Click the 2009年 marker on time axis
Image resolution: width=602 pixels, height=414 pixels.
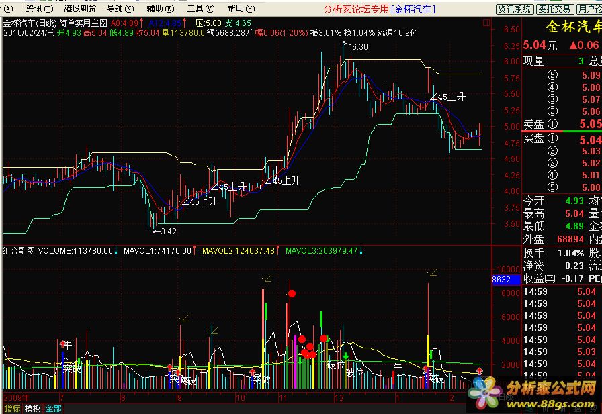(x=17, y=397)
